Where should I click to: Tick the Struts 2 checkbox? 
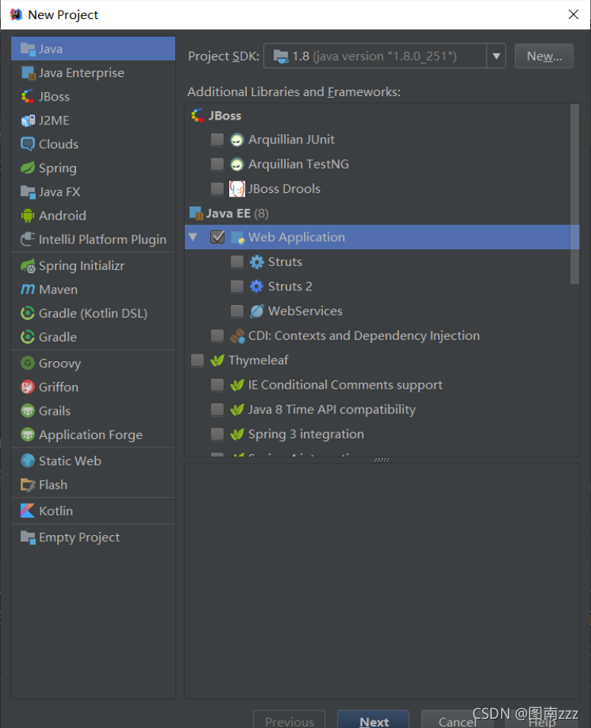(237, 287)
